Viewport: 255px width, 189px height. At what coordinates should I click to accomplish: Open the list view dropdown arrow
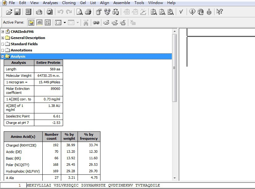pos(65,23)
